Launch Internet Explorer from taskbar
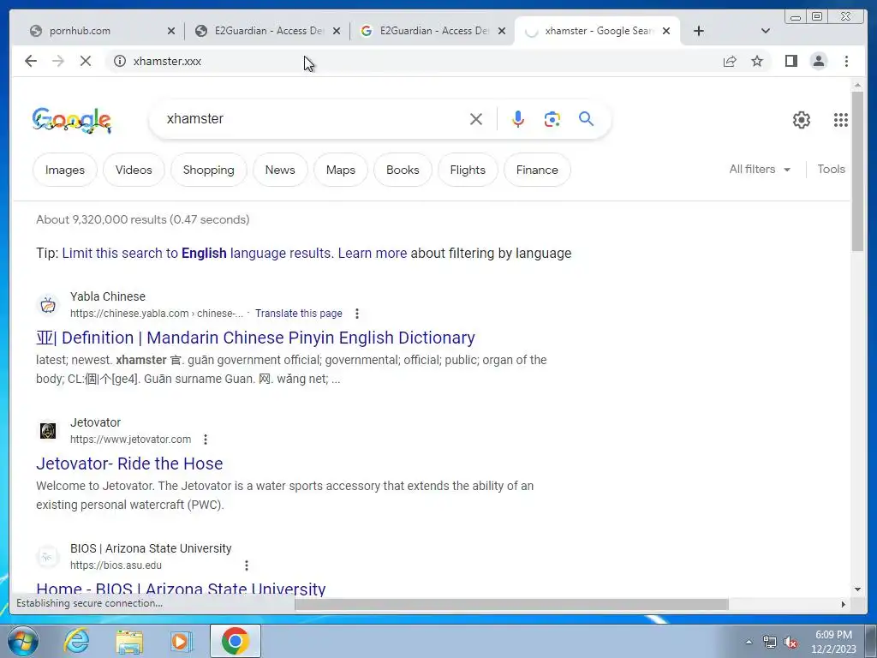Viewport: 877px width, 658px height. [x=76, y=641]
